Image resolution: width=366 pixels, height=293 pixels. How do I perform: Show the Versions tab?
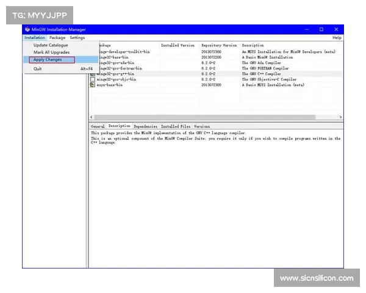tap(202, 126)
